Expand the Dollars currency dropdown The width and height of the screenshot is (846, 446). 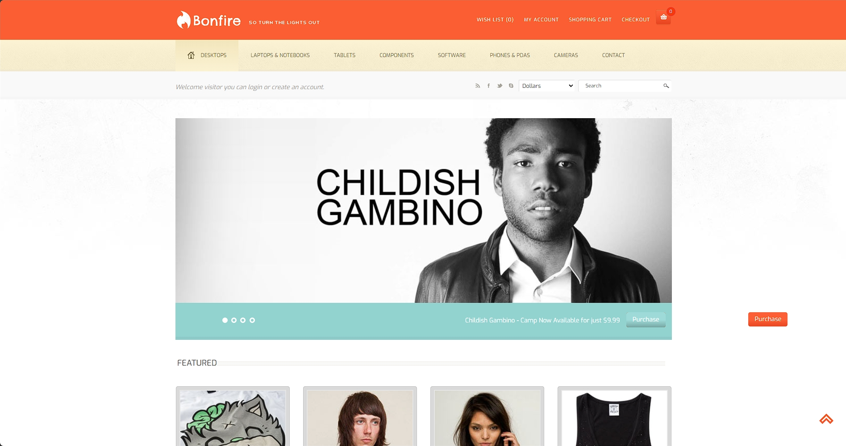(x=547, y=86)
